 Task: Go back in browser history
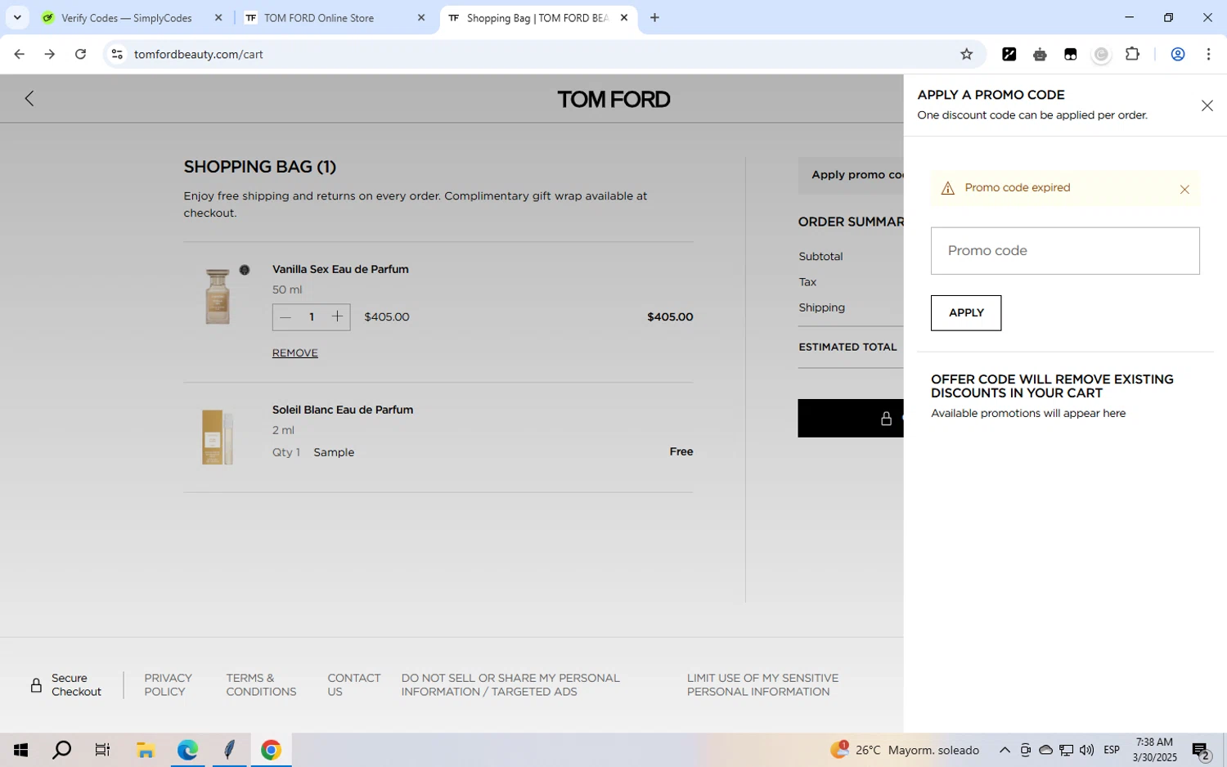click(x=19, y=55)
